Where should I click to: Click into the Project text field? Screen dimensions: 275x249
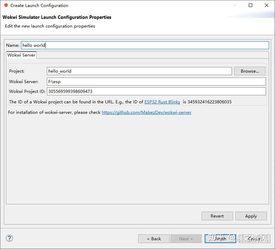[139, 71]
